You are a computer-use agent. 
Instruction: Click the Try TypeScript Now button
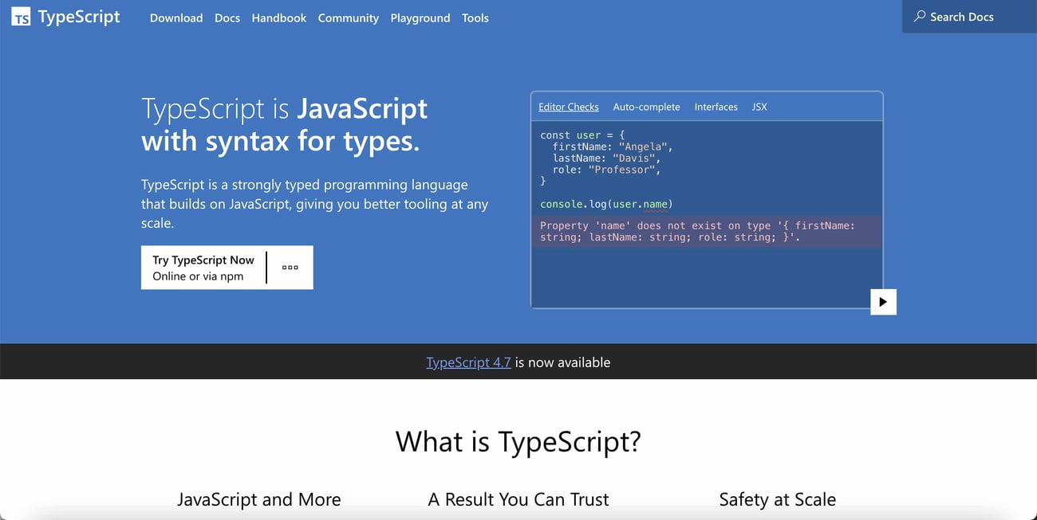click(203, 267)
